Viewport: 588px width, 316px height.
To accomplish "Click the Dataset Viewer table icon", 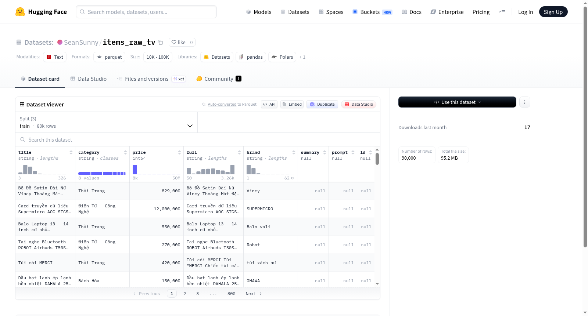I will (22, 104).
